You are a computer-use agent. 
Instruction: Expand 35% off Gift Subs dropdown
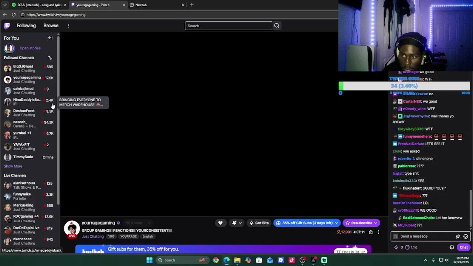[336, 223]
